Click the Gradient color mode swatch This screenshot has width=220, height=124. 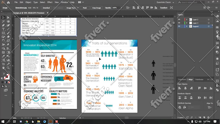pos(6,82)
